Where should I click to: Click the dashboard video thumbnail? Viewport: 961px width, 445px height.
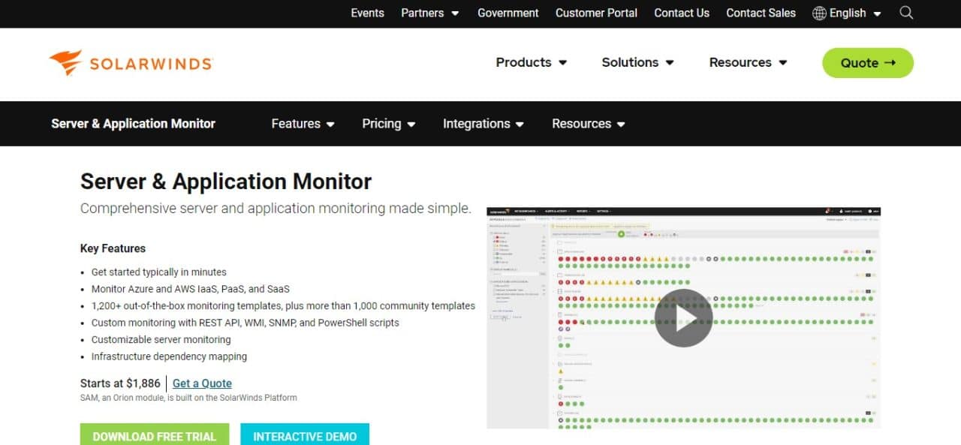683,318
